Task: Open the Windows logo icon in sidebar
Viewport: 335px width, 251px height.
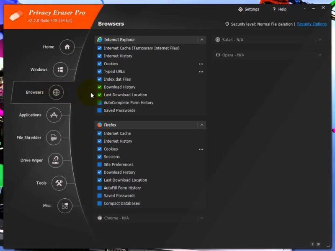Action: point(60,69)
